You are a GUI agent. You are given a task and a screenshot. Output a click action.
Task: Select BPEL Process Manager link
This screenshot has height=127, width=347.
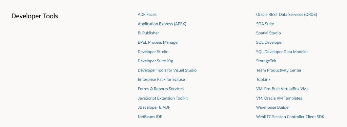[x=158, y=42]
